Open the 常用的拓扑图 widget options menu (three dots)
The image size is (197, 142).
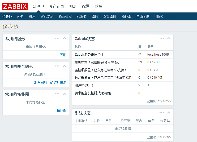coord(57,94)
